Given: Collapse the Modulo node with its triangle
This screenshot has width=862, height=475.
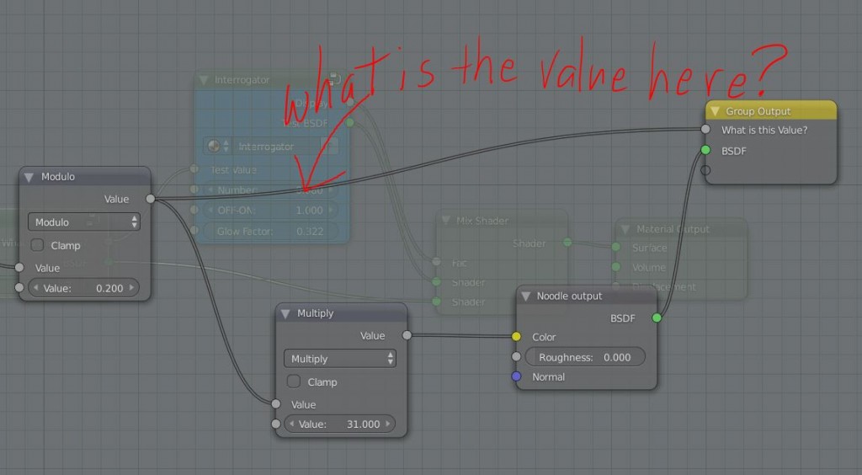Looking at the screenshot, I should [x=29, y=177].
